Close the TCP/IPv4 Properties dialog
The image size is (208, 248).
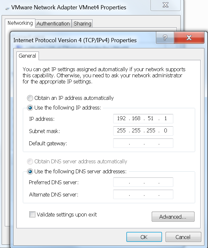click(189, 38)
